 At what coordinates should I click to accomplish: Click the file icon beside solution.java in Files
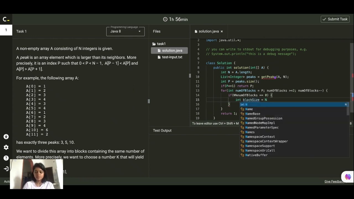(159, 51)
